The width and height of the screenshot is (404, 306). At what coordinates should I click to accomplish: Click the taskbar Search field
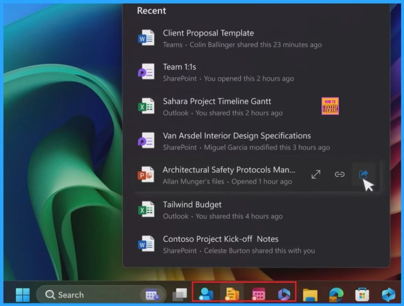[101, 295]
